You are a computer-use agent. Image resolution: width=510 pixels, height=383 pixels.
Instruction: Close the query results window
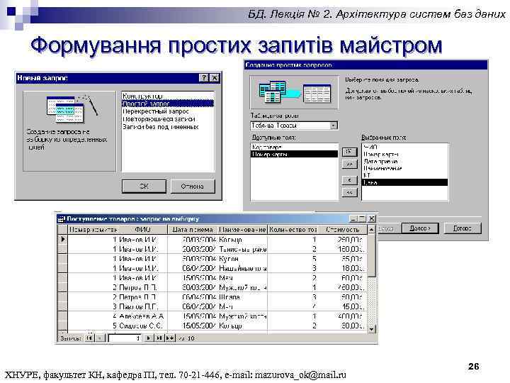point(372,218)
